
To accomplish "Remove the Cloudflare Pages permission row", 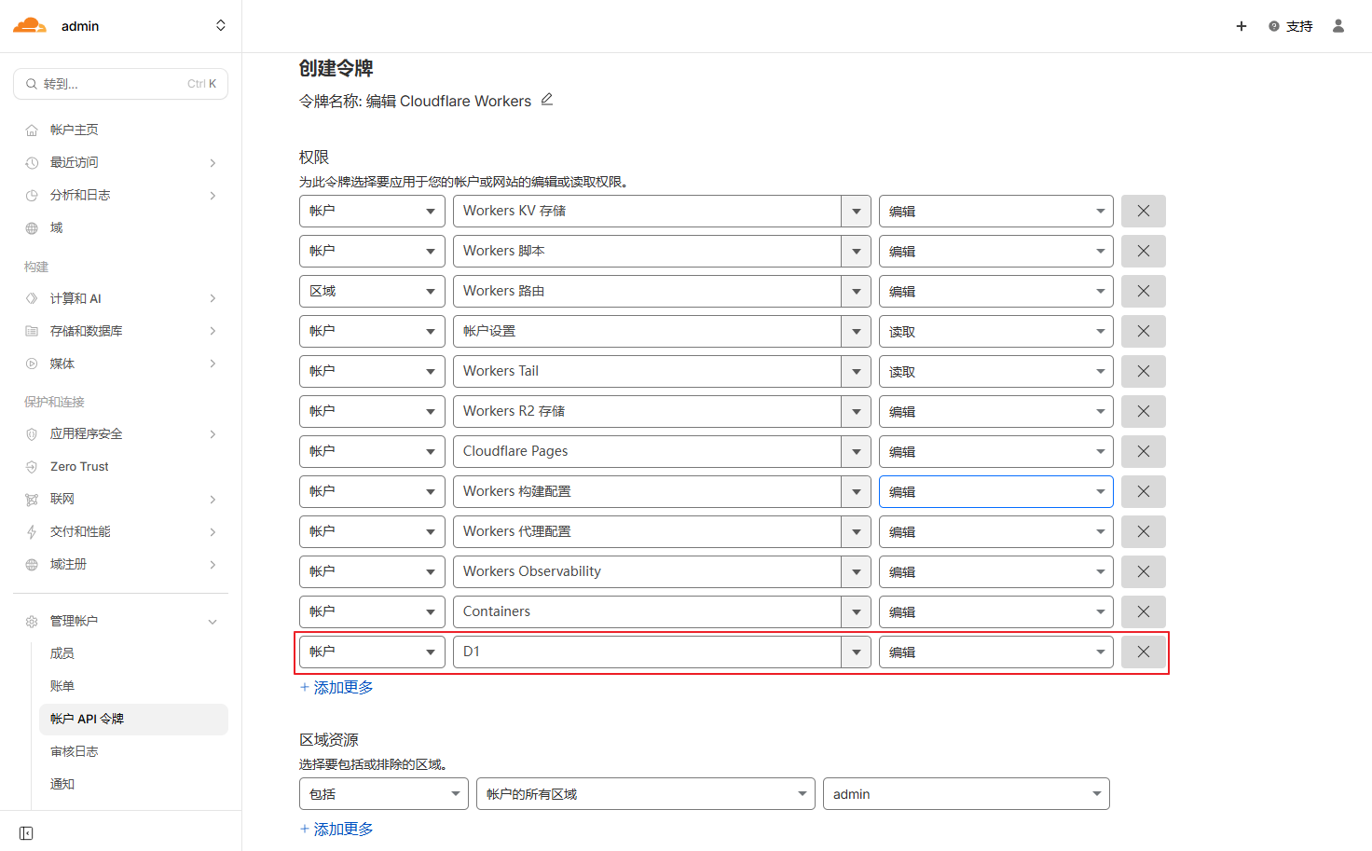I will coord(1143,452).
